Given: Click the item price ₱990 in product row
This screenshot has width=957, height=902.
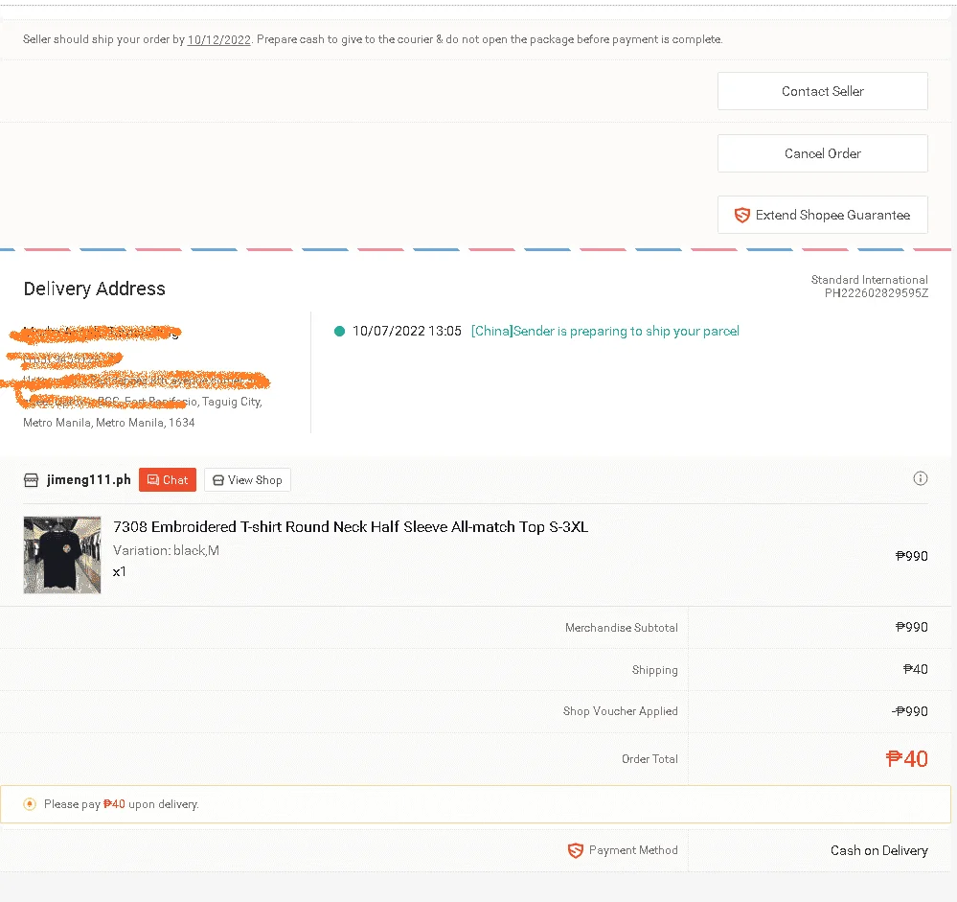Looking at the screenshot, I should point(911,556).
